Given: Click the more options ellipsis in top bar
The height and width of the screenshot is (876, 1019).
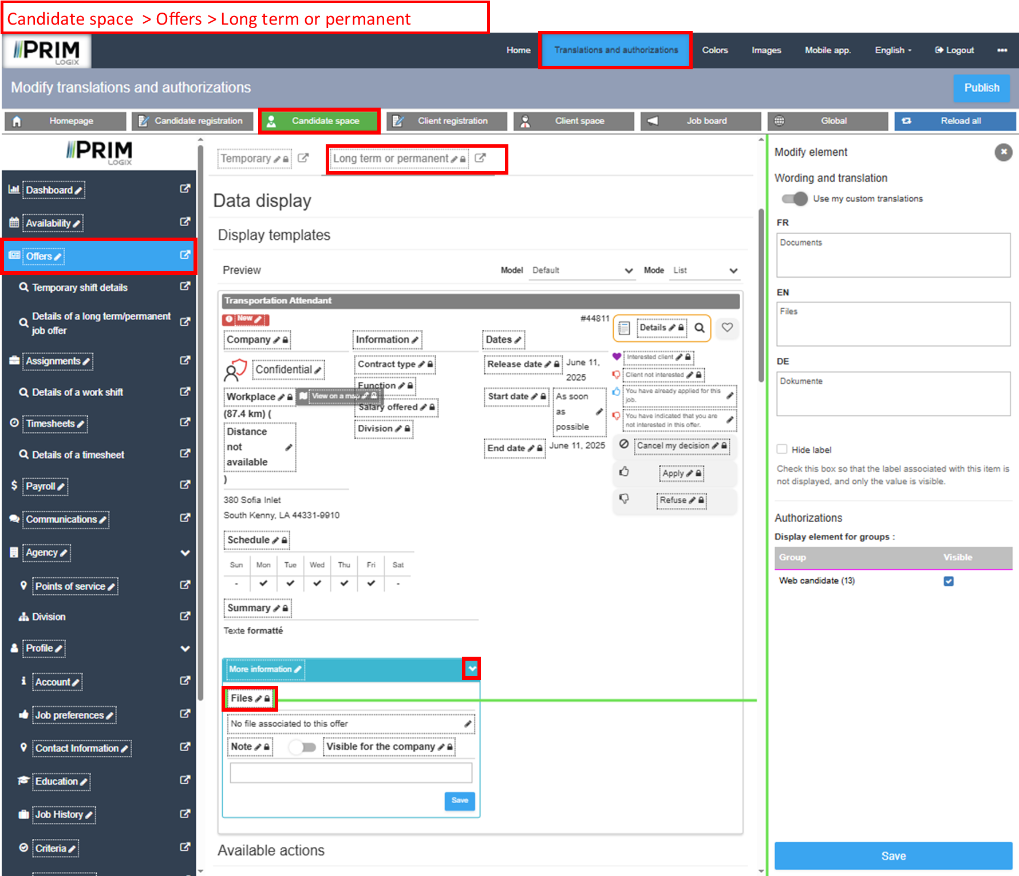Looking at the screenshot, I should coord(1002,50).
